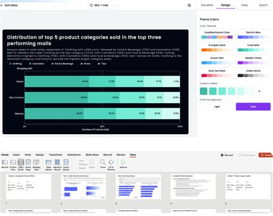Image resolution: width=273 pixels, height=216 pixels.
Task: Edit the third custom color swatch
Action: tap(222, 91)
